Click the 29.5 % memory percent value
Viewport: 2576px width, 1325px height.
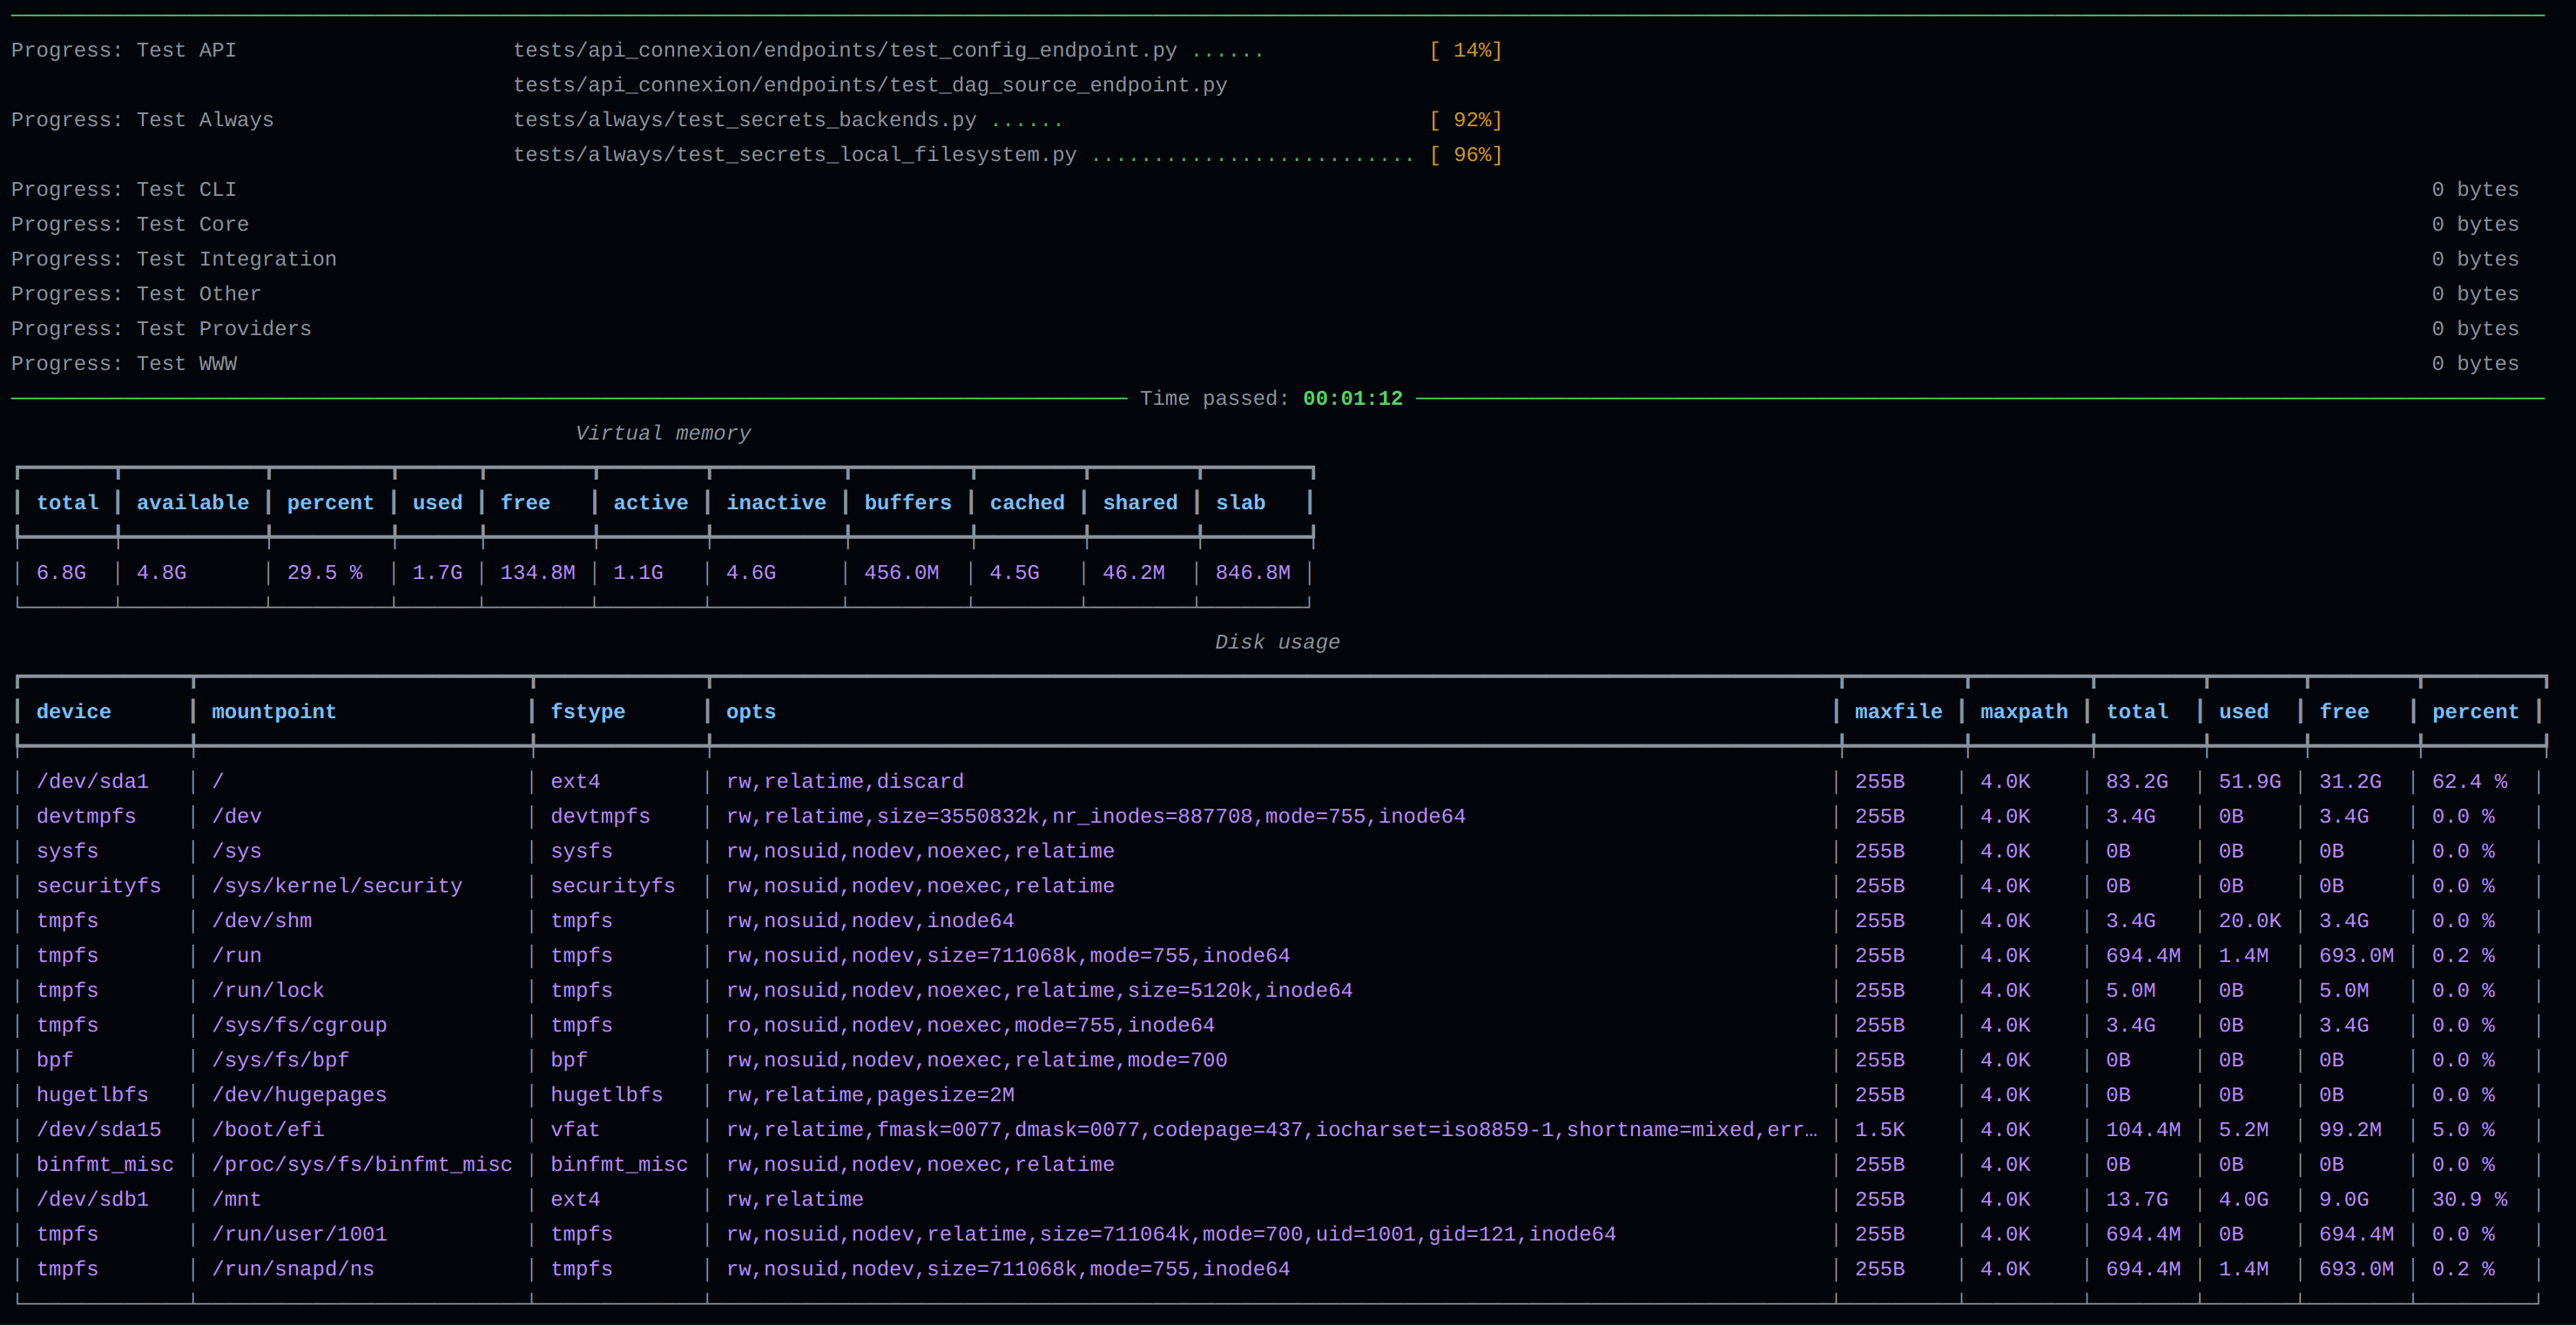[x=324, y=573]
